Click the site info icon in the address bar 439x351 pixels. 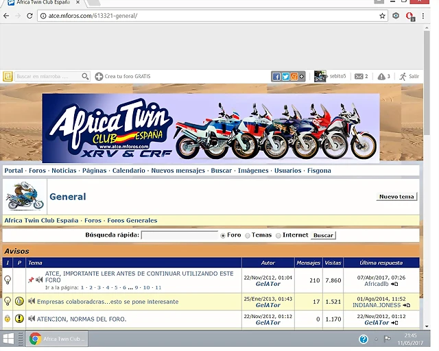[x=43, y=16]
